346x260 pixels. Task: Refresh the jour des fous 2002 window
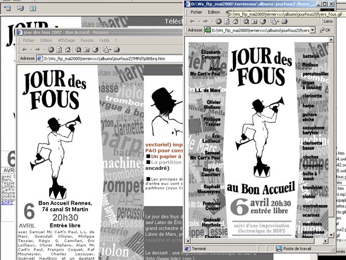(59, 50)
